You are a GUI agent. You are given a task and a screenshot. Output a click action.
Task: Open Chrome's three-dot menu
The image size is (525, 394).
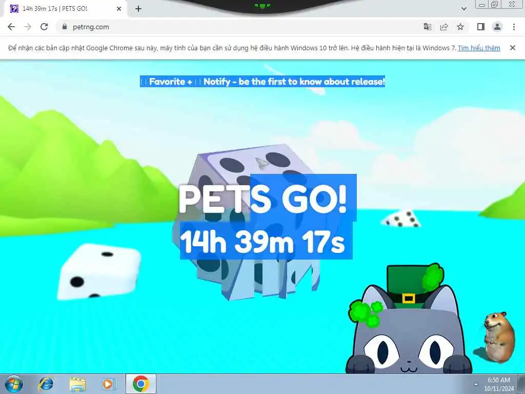514,27
